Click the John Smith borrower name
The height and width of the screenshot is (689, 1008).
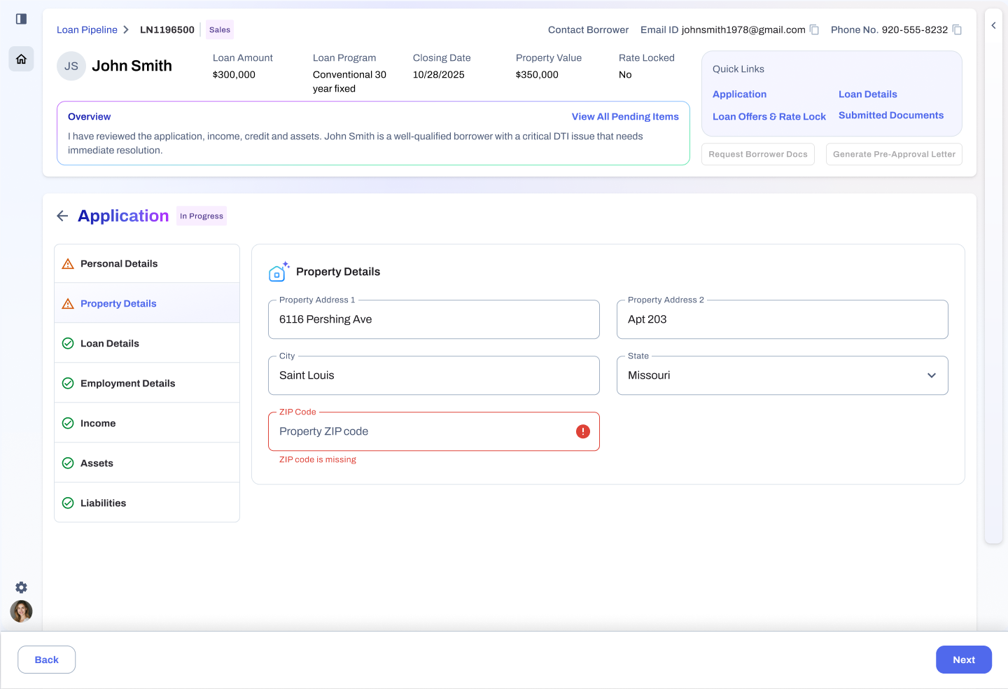tap(132, 66)
